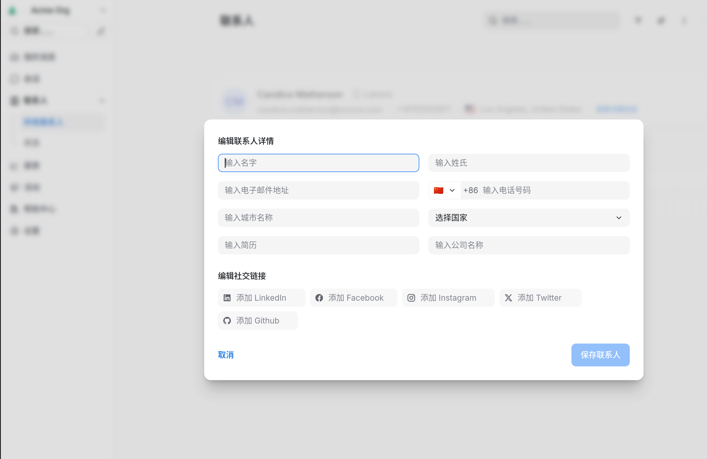Click the X Twitter icon

508,298
